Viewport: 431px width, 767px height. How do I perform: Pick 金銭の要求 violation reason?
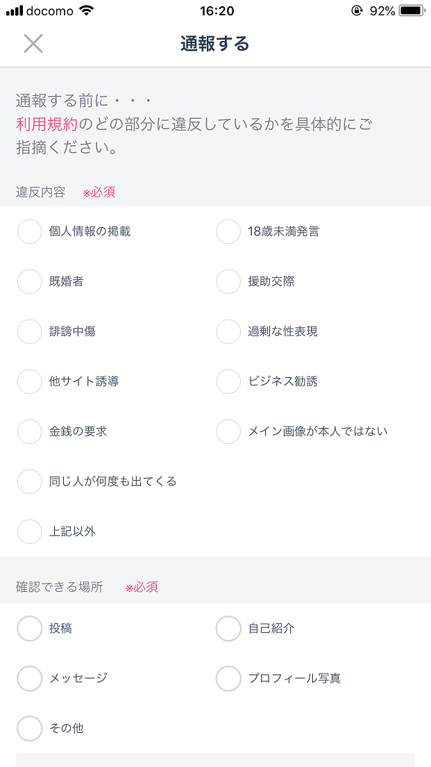tap(30, 431)
